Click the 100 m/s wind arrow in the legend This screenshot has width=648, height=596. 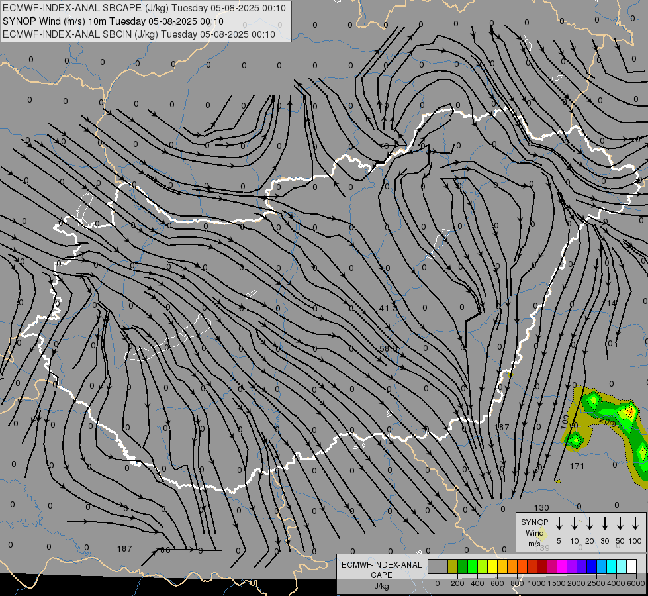tap(635, 524)
